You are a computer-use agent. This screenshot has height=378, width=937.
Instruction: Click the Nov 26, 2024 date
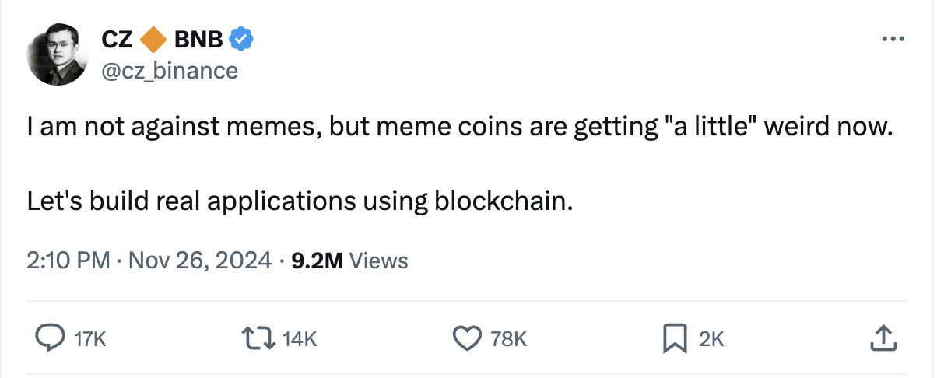point(198,261)
